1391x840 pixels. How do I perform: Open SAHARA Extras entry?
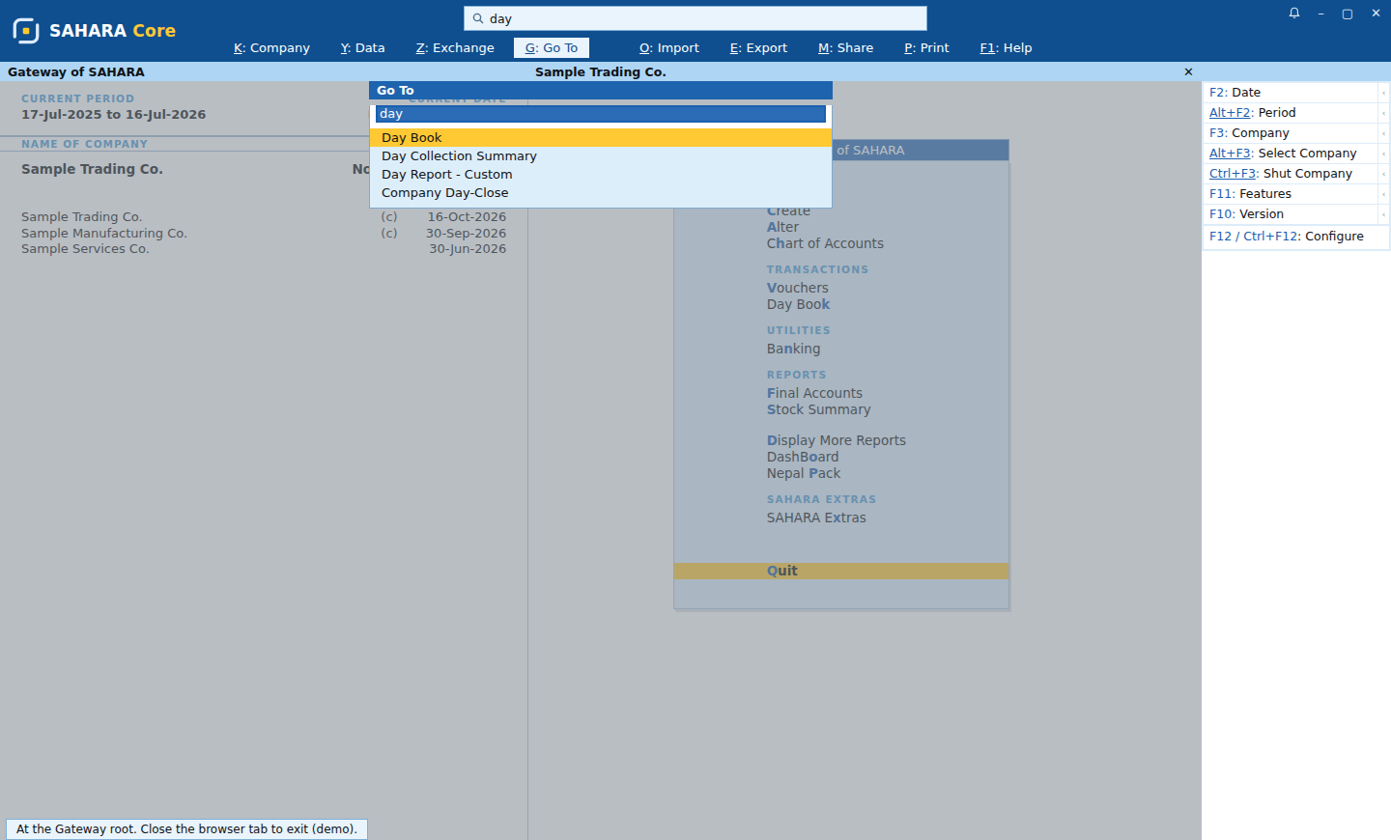[x=816, y=518]
